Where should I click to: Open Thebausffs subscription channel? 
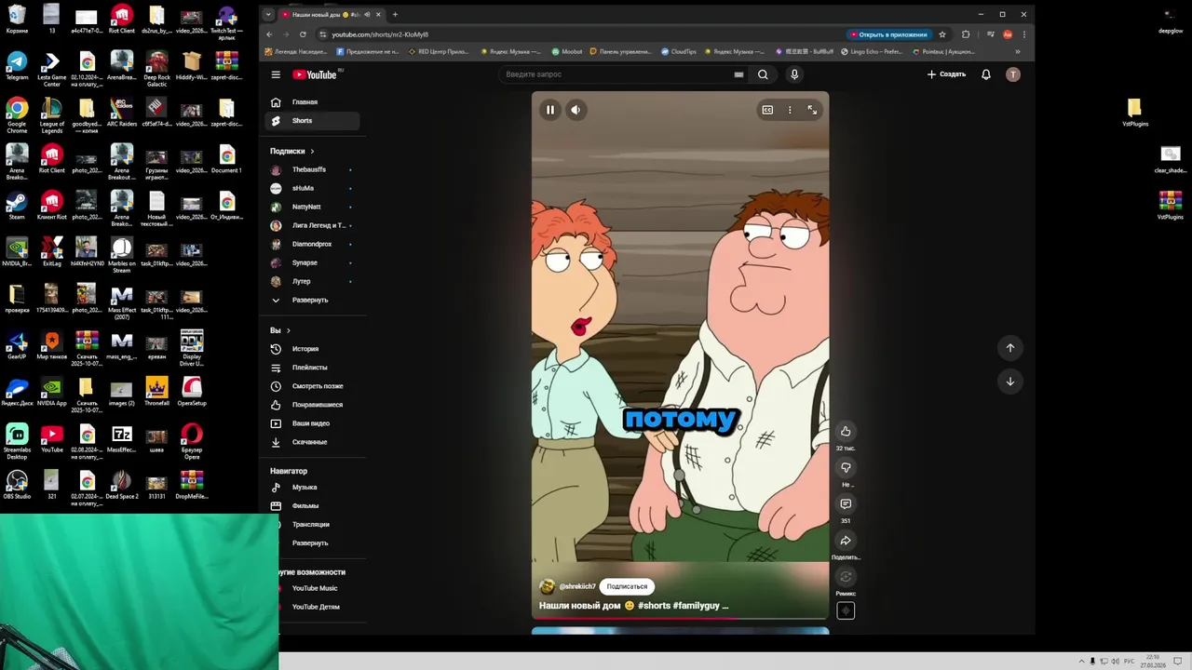point(313,169)
